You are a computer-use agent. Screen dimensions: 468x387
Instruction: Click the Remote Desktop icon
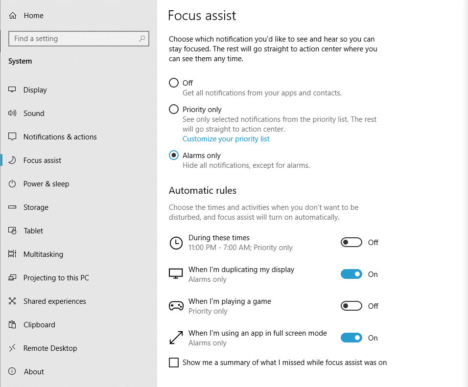pos(13,348)
